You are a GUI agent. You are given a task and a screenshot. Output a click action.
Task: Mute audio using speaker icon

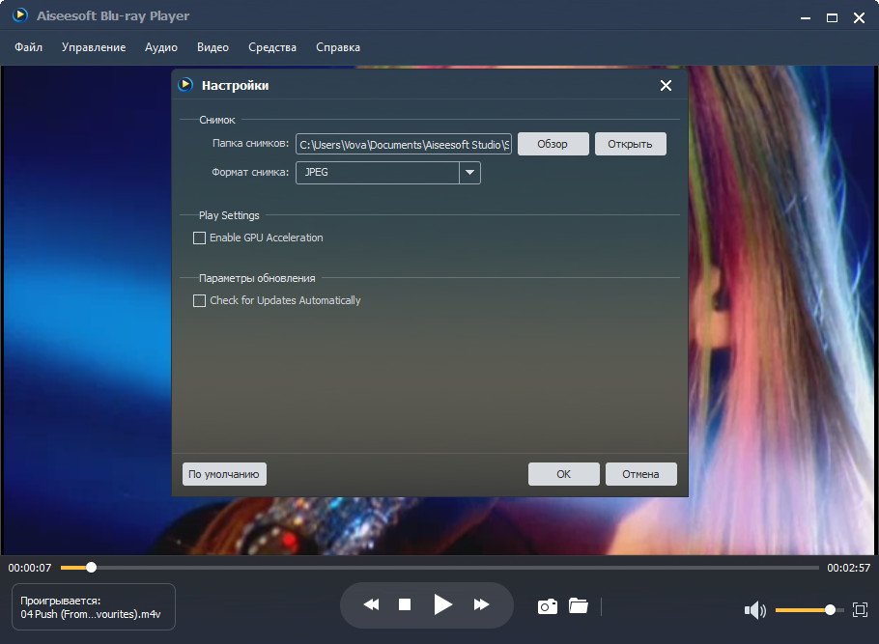coord(754,610)
